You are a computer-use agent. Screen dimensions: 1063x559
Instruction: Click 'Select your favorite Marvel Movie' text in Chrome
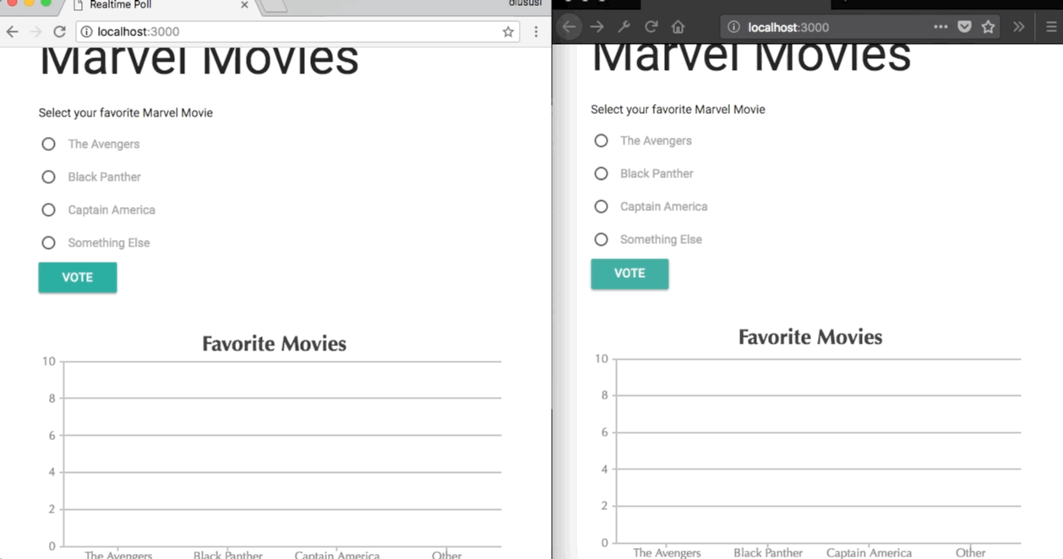(x=126, y=113)
